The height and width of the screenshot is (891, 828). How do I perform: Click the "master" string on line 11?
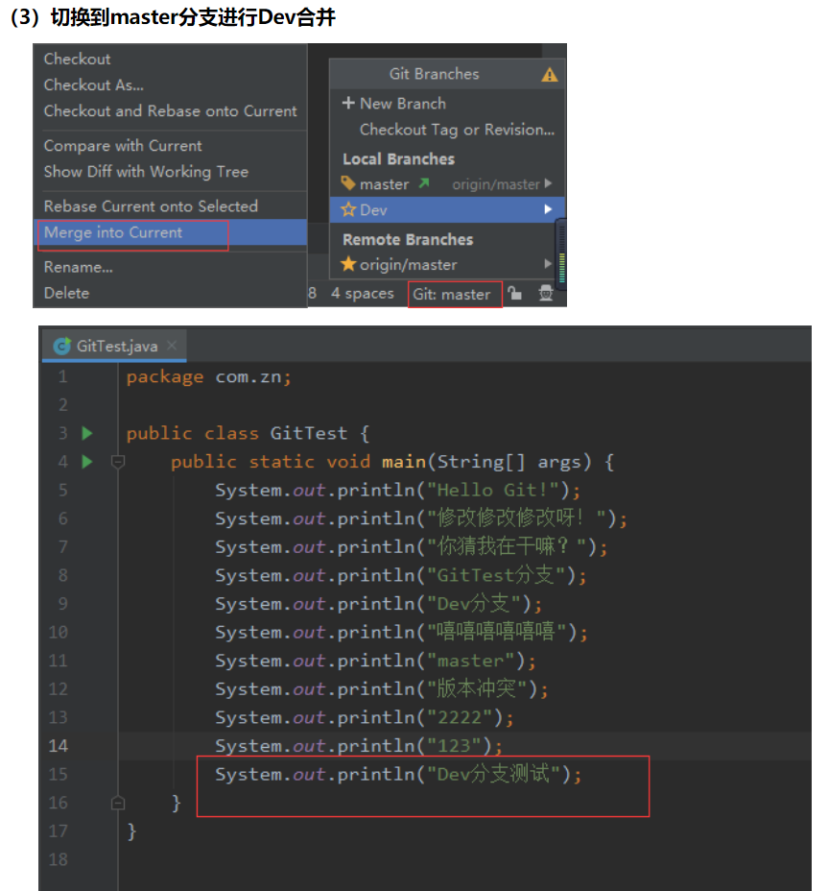[470, 661]
